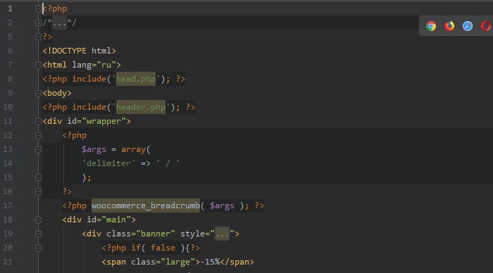
Task: Click the ' / ' delimiter string value
Action: pos(168,163)
